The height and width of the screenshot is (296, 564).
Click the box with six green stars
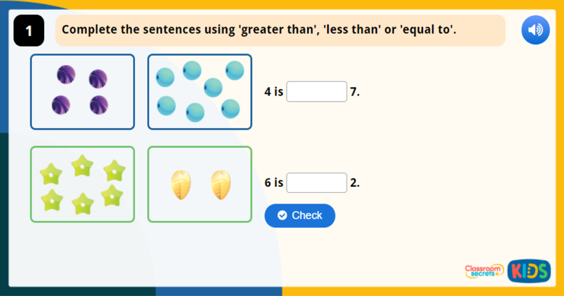pyautogui.click(x=82, y=184)
